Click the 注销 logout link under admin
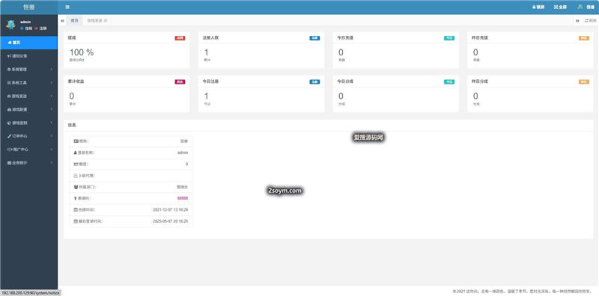The height and width of the screenshot is (296, 599). pyautogui.click(x=40, y=28)
